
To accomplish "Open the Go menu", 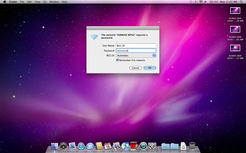I will [45, 2].
